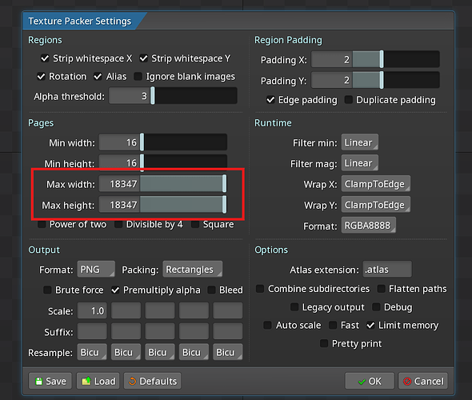Toggle Strip whitespace Y checkbox
472x400 pixels.
tap(143, 58)
